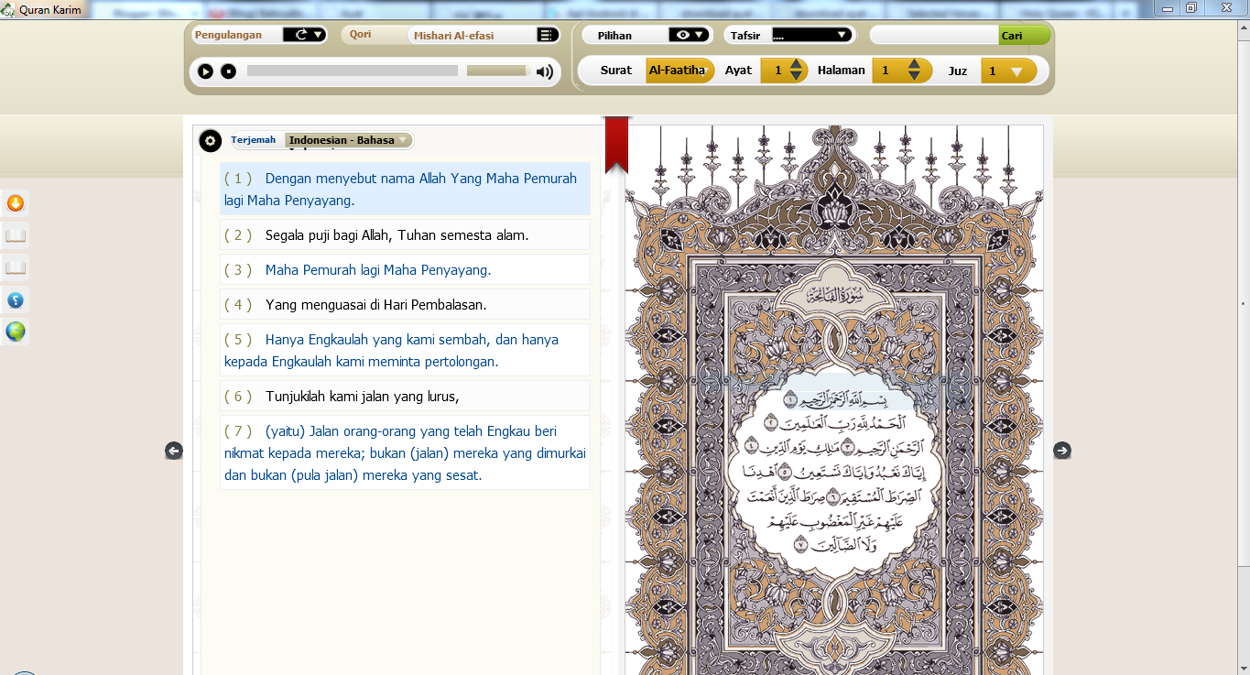Screen dimensions: 1250x675
Task: Click the recitation progress bar
Action: coord(353,71)
